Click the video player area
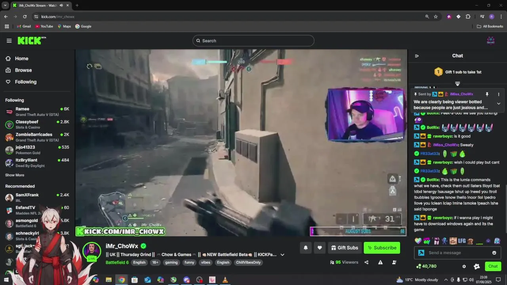Screen dimensions: 507x285 pos(241,142)
